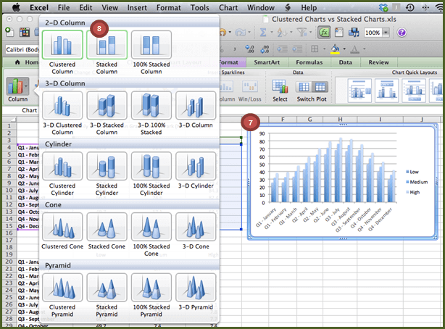The width and height of the screenshot is (445, 329).
Task: Click the AutoSum sigma icon
Action: (263, 33)
